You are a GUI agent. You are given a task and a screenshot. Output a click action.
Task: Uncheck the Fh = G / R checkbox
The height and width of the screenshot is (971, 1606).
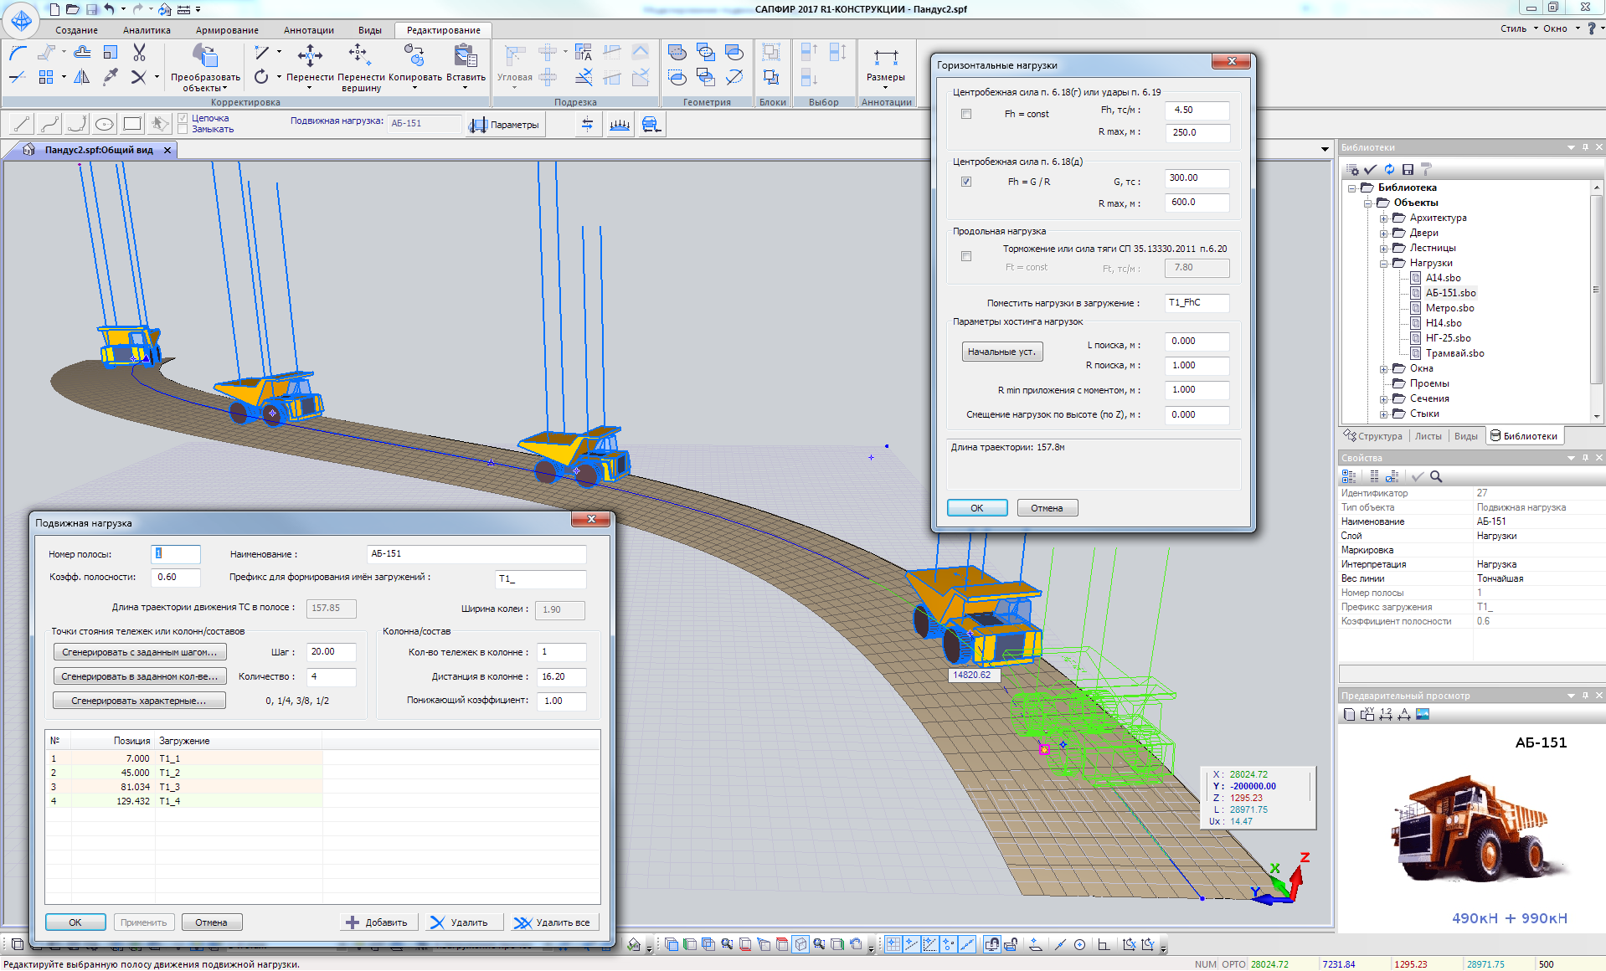pos(966,182)
